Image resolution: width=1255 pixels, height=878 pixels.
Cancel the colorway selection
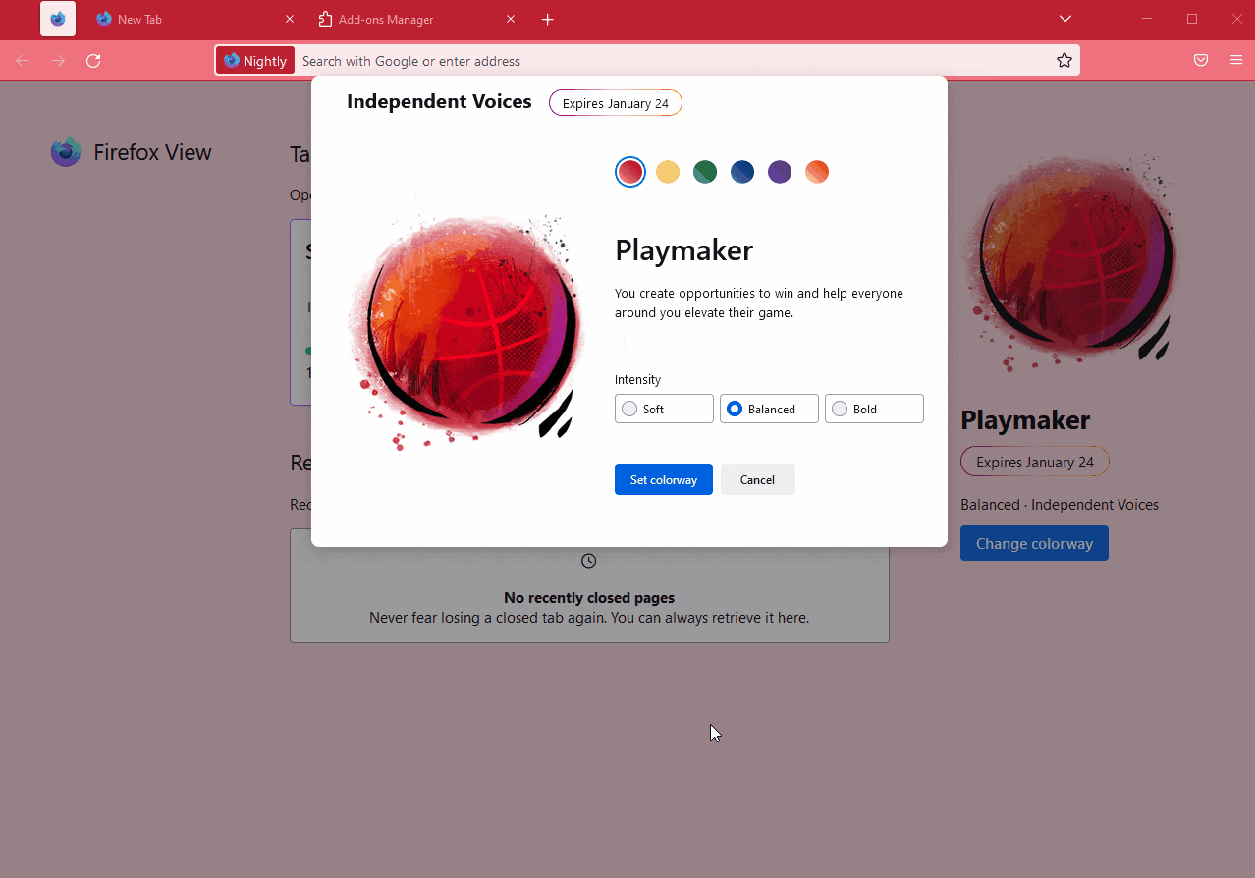click(x=757, y=479)
